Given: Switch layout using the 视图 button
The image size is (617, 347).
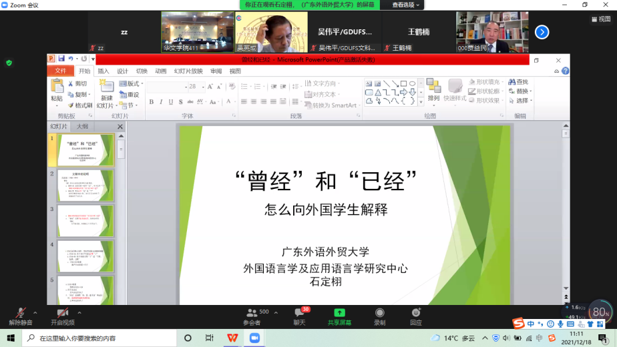Looking at the screenshot, I should 600,19.
